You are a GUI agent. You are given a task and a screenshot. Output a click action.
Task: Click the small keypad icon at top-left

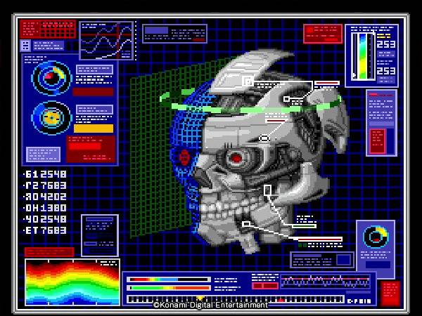(x=26, y=46)
